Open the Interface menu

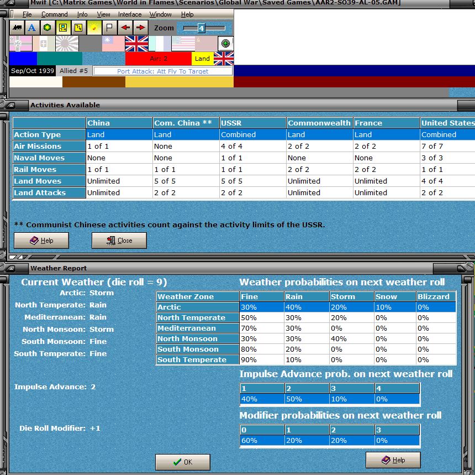[130, 14]
